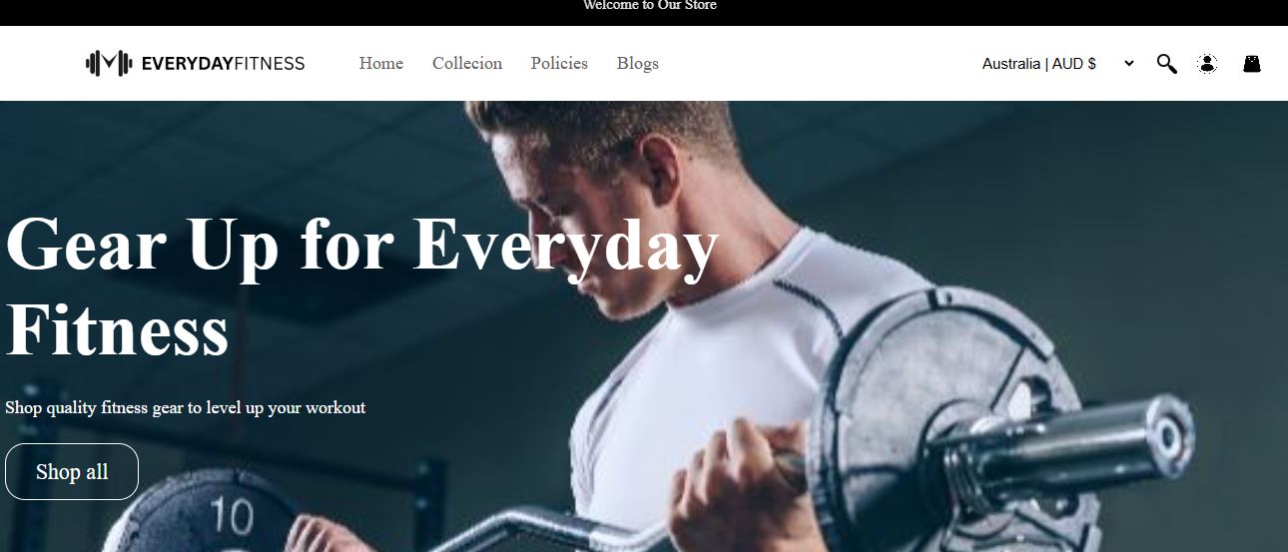Expand the currency dropdown chevron arrow
Viewport: 1288px width, 552px height.
[x=1129, y=64]
